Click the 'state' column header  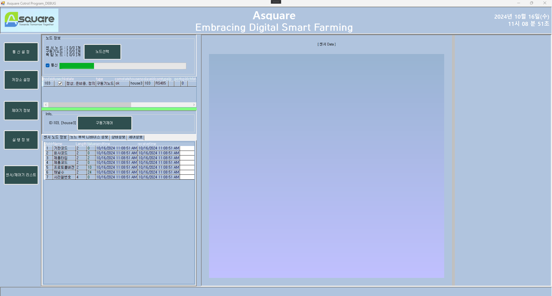tap(70, 79)
